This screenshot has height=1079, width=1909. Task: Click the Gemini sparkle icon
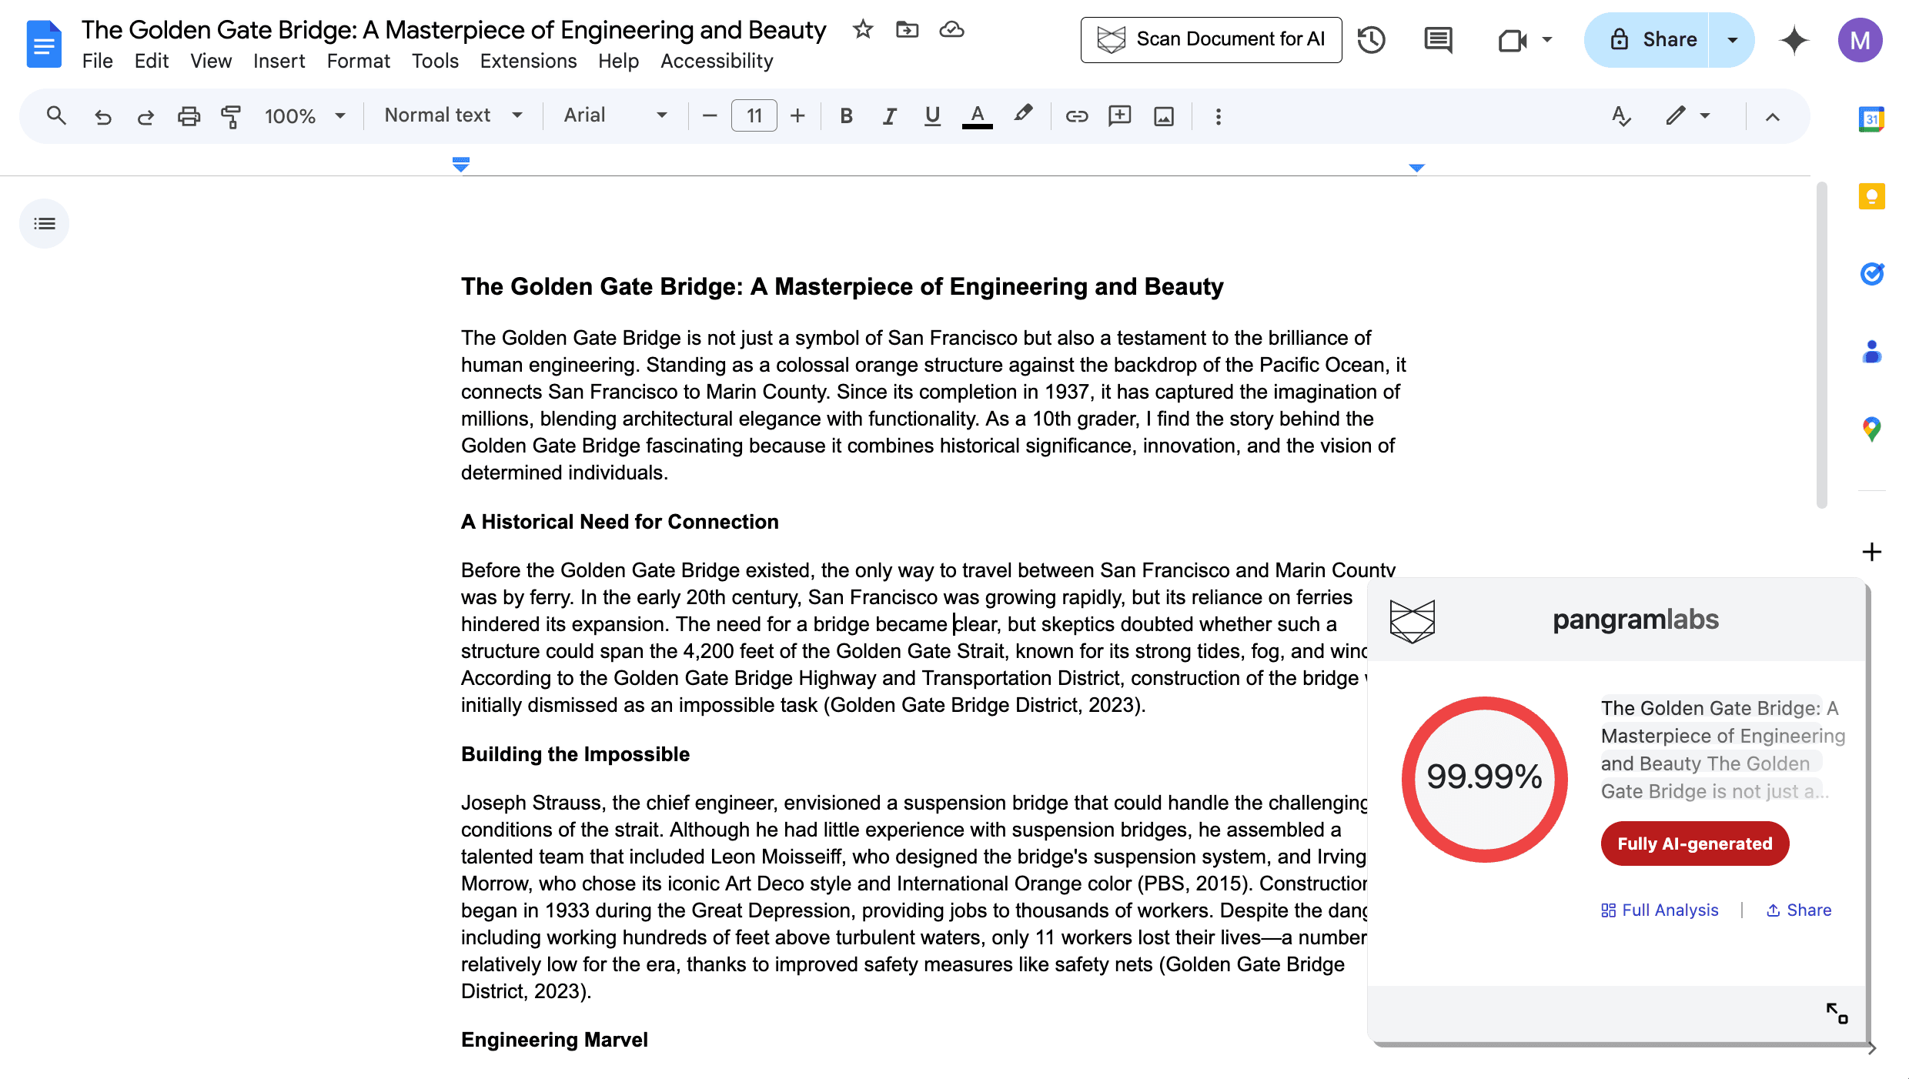(x=1794, y=39)
